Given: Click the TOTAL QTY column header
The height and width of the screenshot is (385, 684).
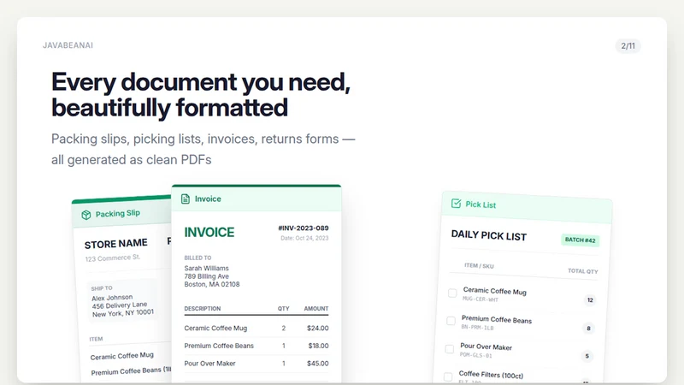Looking at the screenshot, I should point(583,271).
